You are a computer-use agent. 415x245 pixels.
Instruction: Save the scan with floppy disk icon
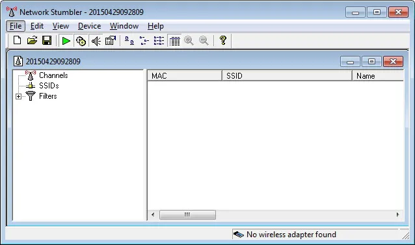[47, 41]
